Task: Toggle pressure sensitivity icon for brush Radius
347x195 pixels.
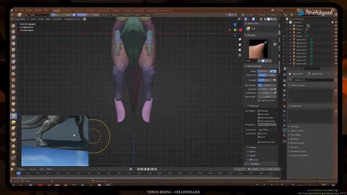Action: [x=271, y=71]
